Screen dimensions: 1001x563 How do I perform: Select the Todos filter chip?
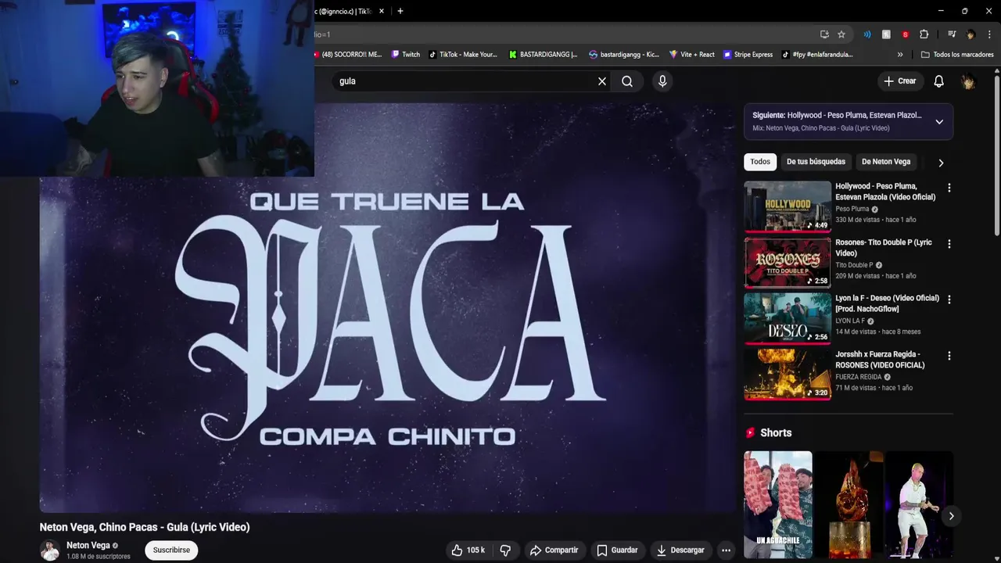760,162
